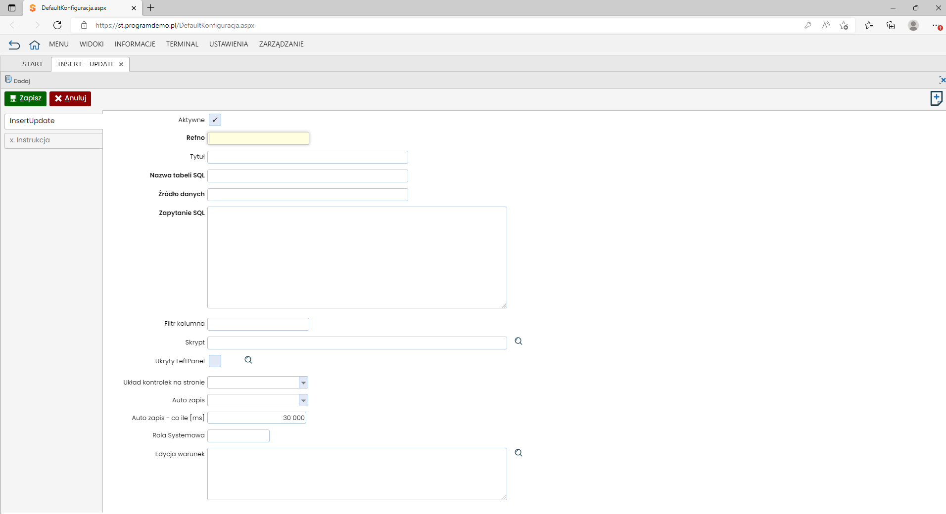
Task: Open browser Collections icon
Action: coord(891,25)
